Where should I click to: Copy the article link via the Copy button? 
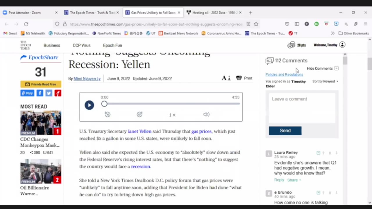pyautogui.click(x=27, y=93)
